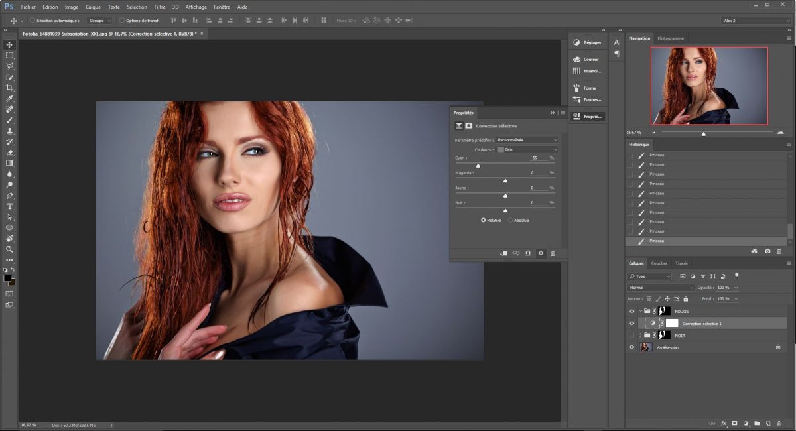Select the Absolue radio button
The height and width of the screenshot is (431, 796).
tap(511, 220)
